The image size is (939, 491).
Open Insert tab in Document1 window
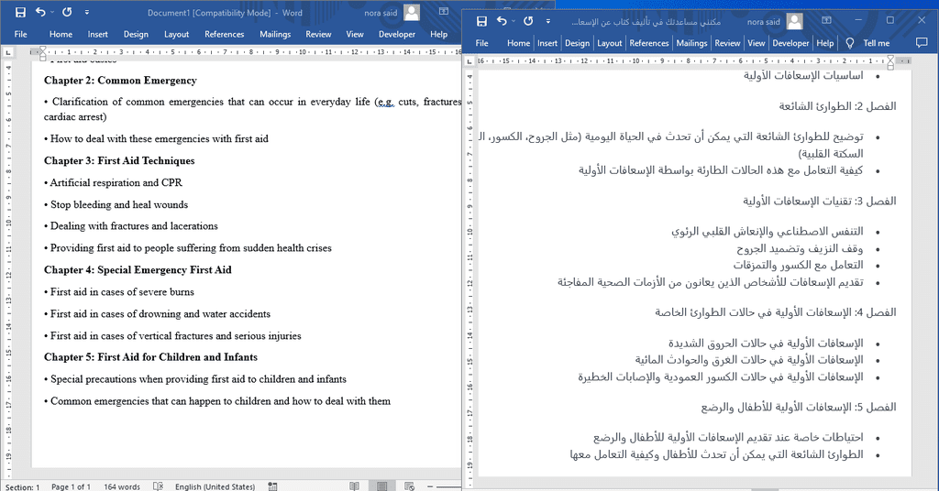(x=97, y=34)
